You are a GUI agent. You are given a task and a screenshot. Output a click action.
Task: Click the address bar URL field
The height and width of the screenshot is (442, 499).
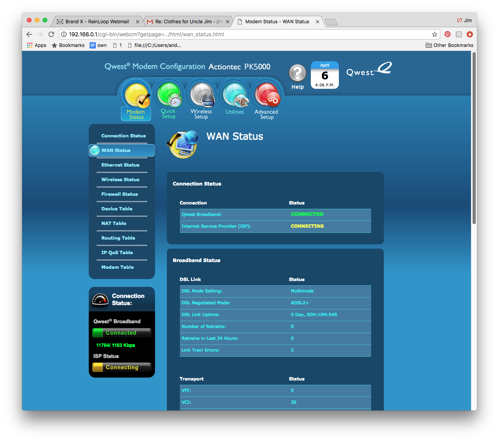[x=245, y=34]
